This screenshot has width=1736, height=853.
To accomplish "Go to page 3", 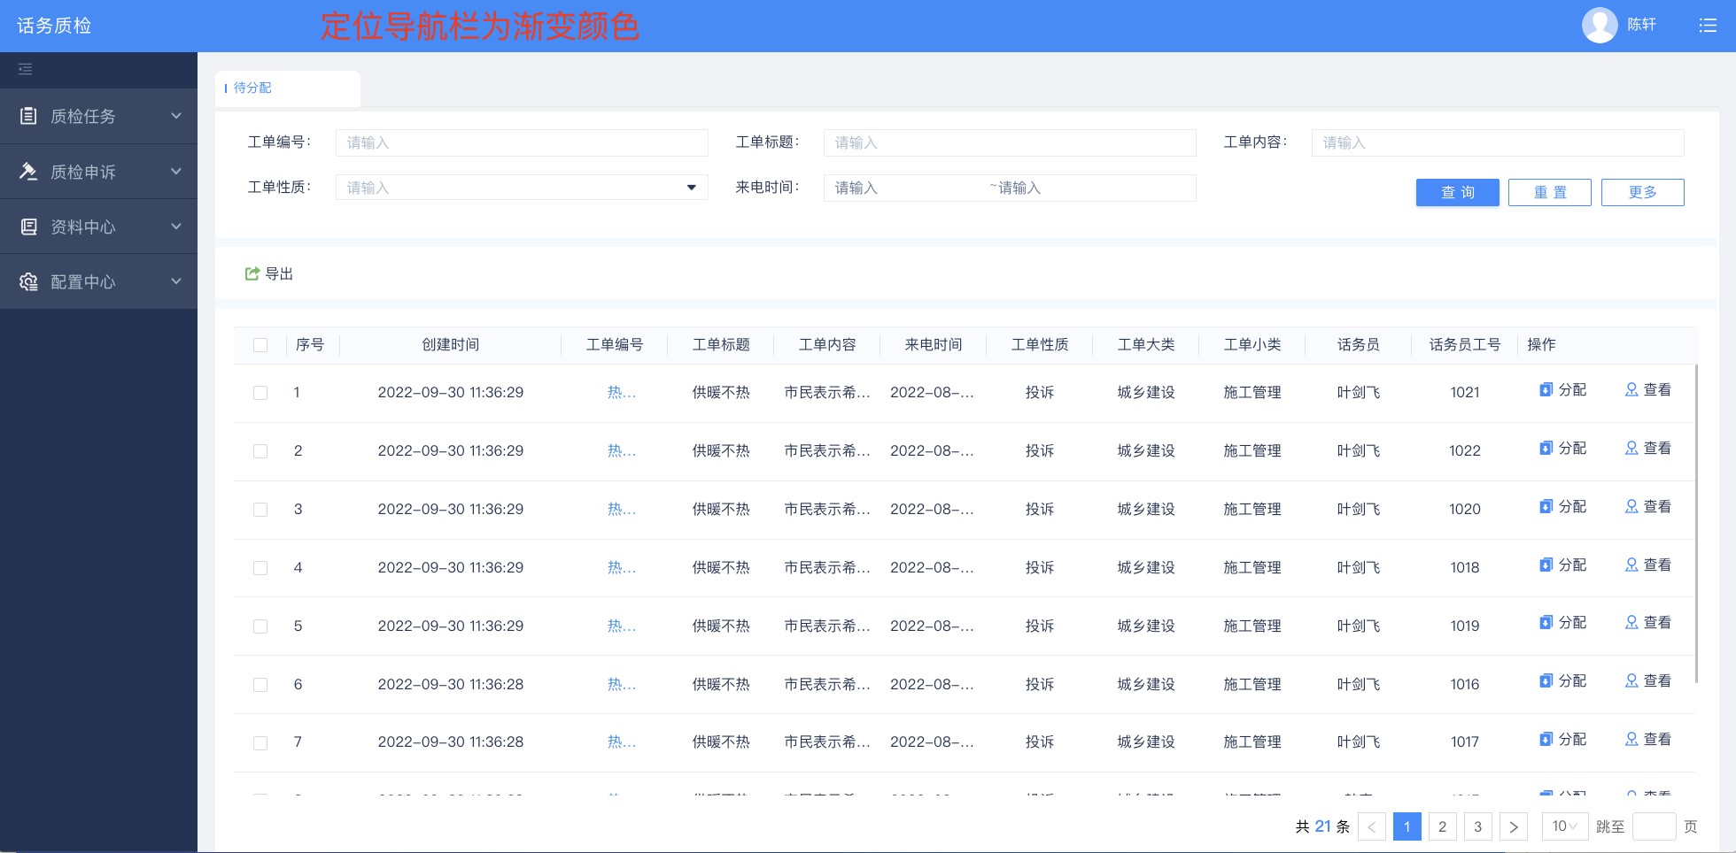I will [x=1478, y=826].
